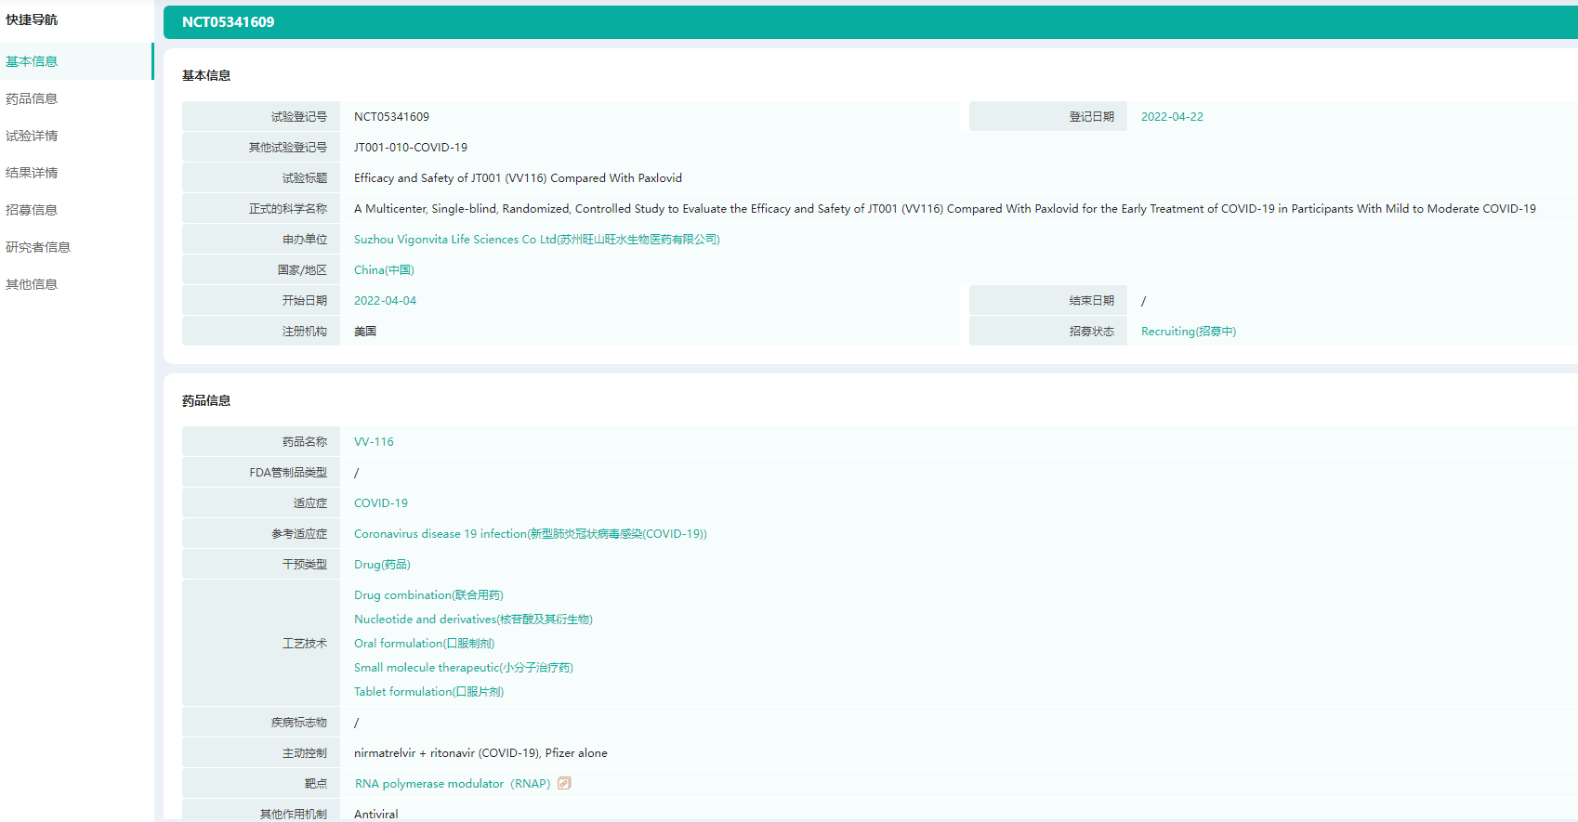Click the official scientific title starting A Multicenter

pos(945,209)
